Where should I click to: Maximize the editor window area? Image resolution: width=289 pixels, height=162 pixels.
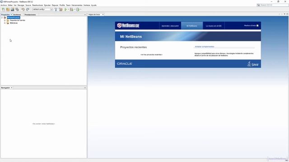click(287, 14)
